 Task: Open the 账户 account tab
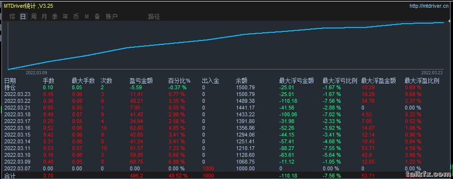[x=111, y=17]
